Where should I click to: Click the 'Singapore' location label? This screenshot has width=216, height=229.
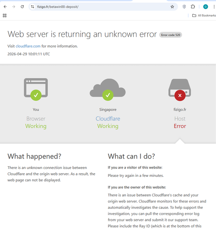(x=108, y=109)
